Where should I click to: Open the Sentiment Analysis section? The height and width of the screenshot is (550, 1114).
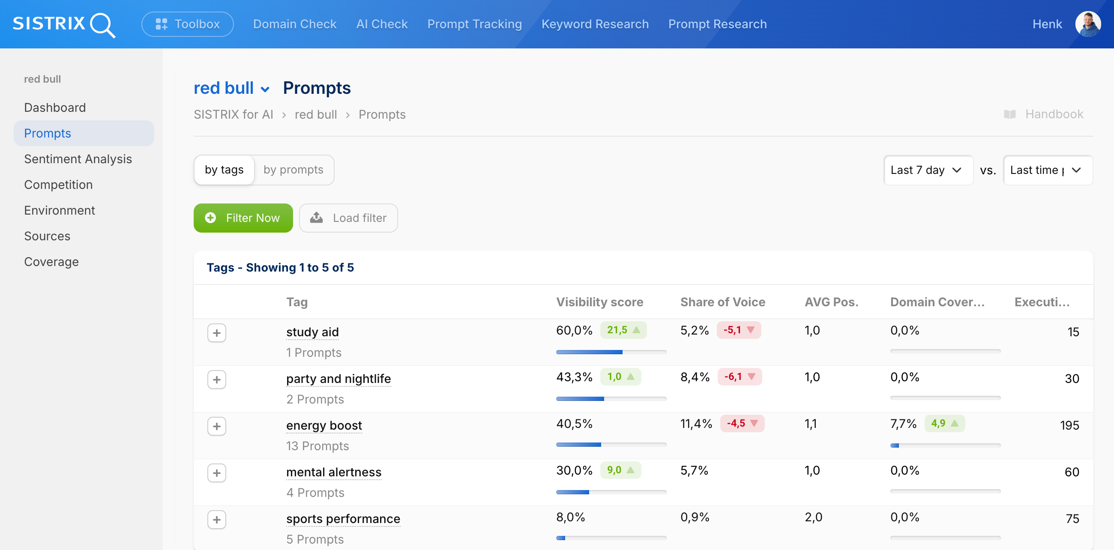pyautogui.click(x=78, y=158)
